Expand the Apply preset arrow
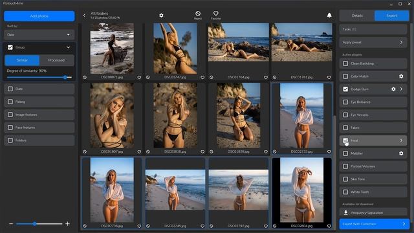414x233 pixels. coord(401,42)
